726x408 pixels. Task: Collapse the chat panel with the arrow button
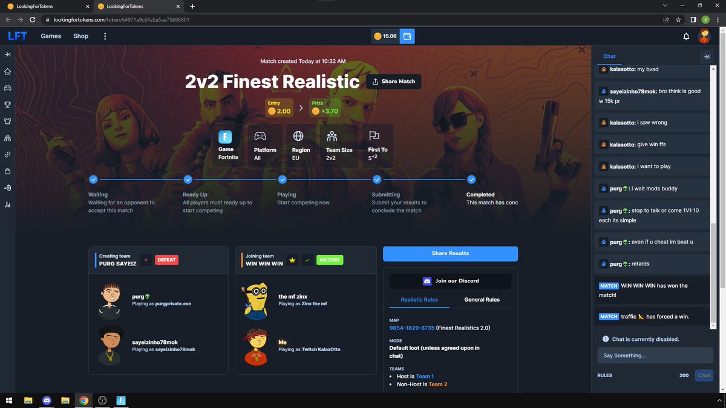tap(706, 56)
